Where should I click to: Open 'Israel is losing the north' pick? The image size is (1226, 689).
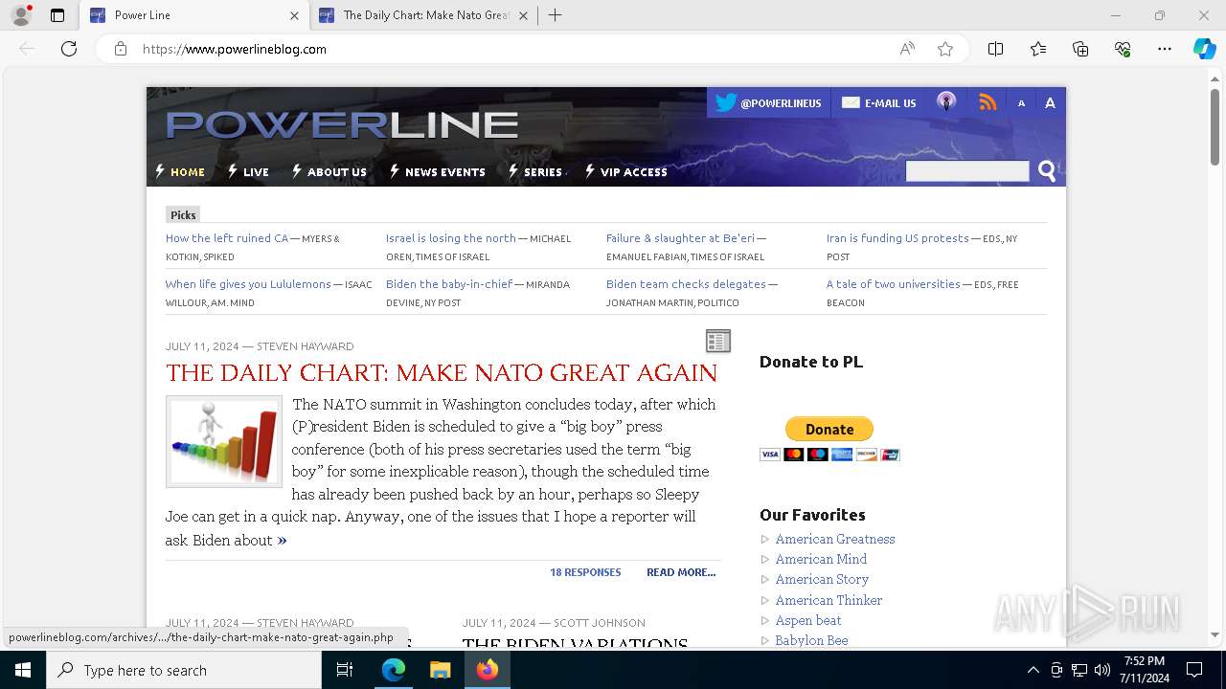[451, 238]
